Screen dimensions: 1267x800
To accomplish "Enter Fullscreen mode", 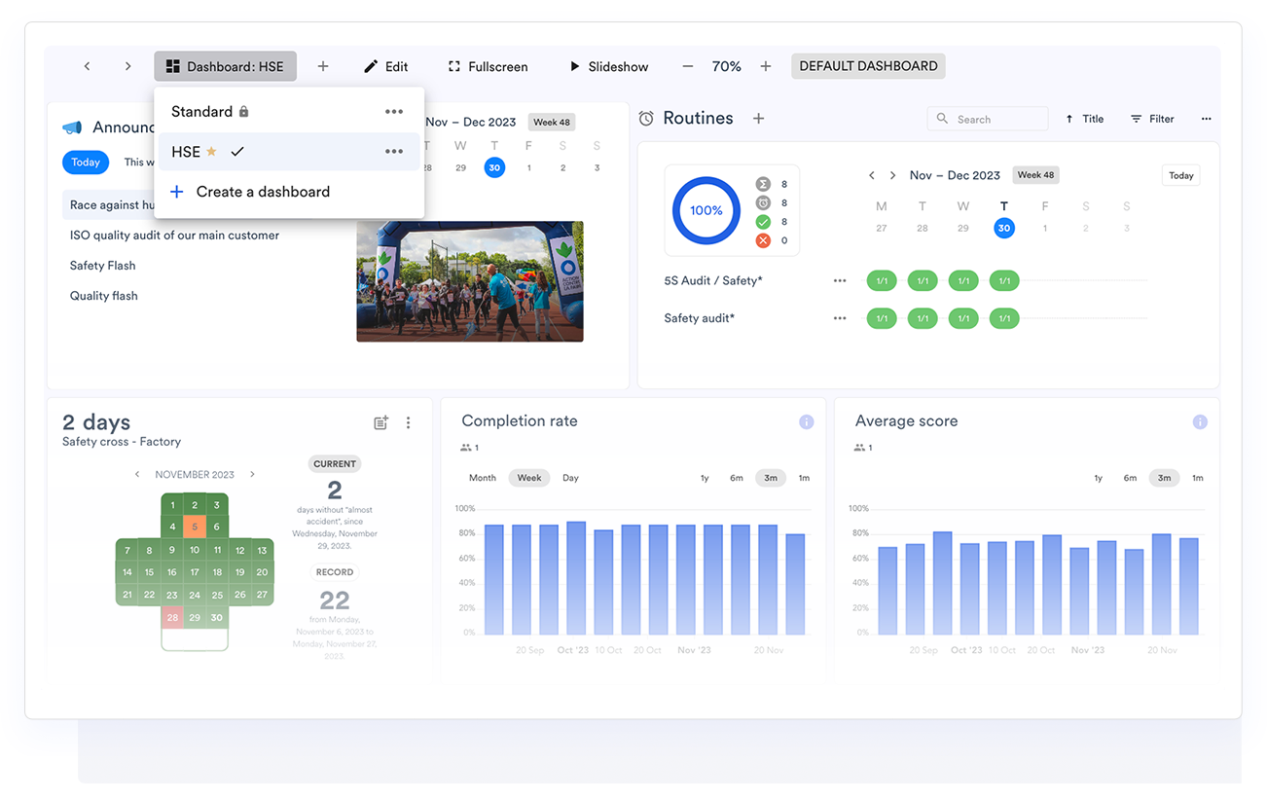I will 488,66.
